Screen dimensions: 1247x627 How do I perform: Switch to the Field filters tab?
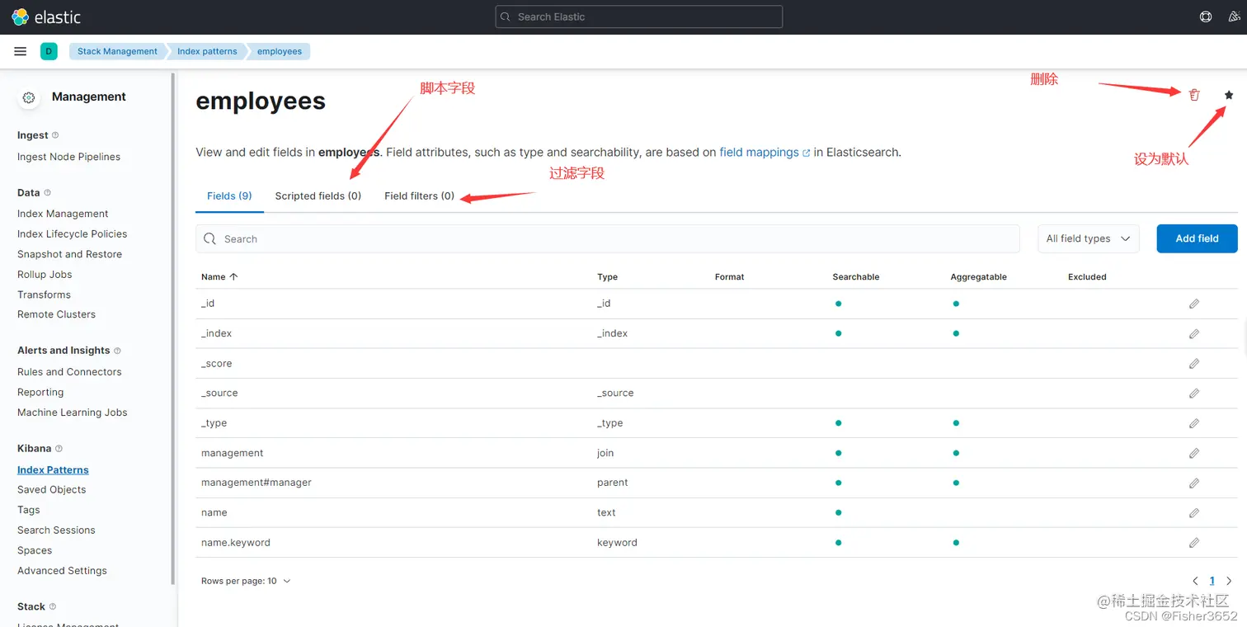pyautogui.click(x=419, y=196)
